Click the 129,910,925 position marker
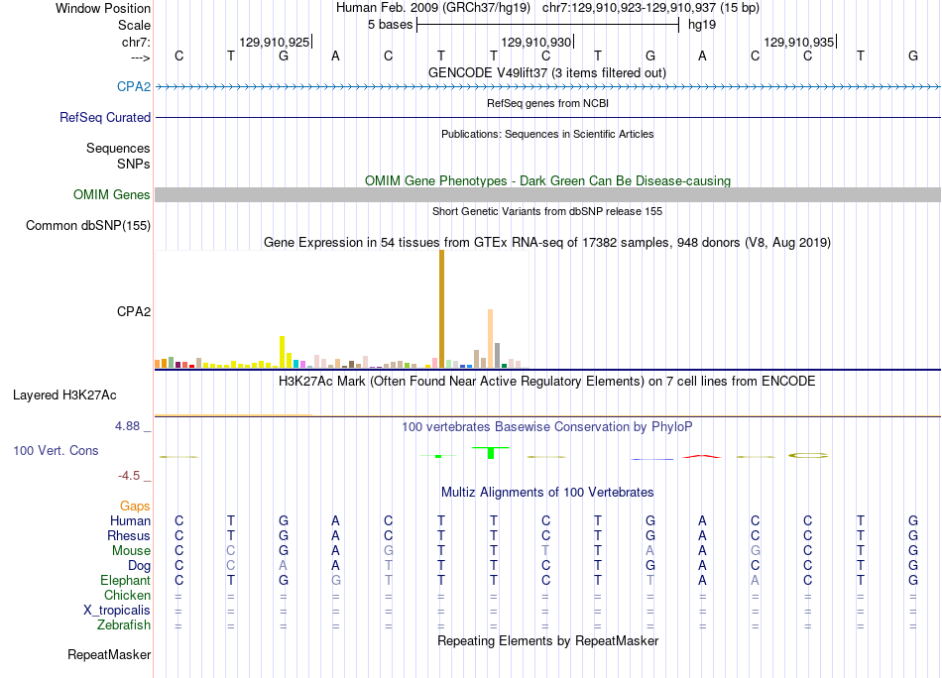942x678 pixels. click(275, 42)
